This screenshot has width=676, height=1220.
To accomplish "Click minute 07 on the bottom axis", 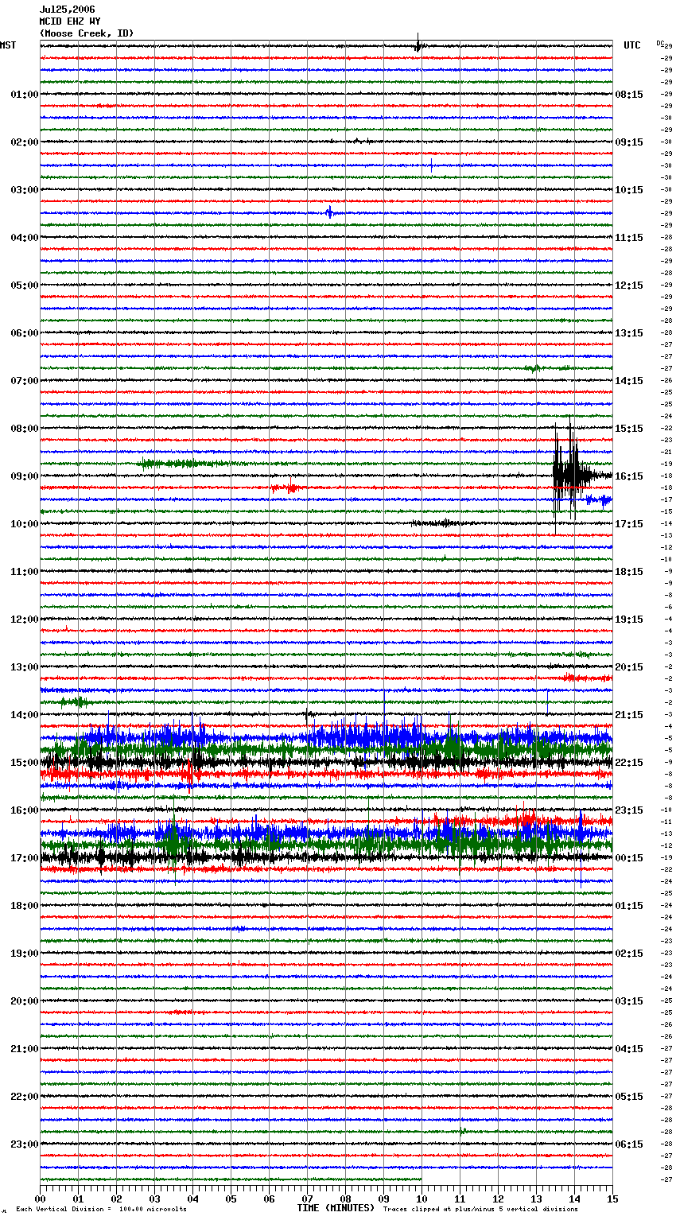I will click(307, 1199).
